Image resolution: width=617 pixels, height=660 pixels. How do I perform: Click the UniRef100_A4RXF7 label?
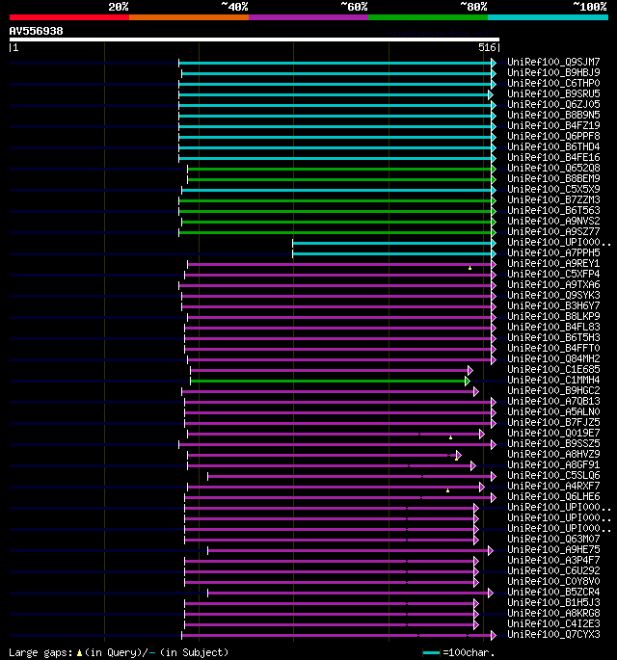tap(553, 486)
